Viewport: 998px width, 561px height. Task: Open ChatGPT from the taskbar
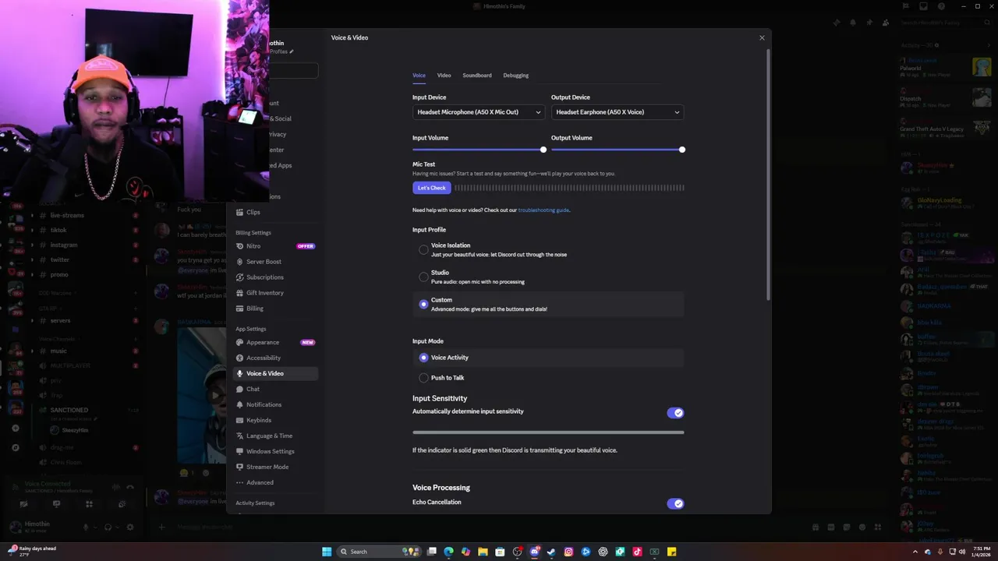coord(603,552)
